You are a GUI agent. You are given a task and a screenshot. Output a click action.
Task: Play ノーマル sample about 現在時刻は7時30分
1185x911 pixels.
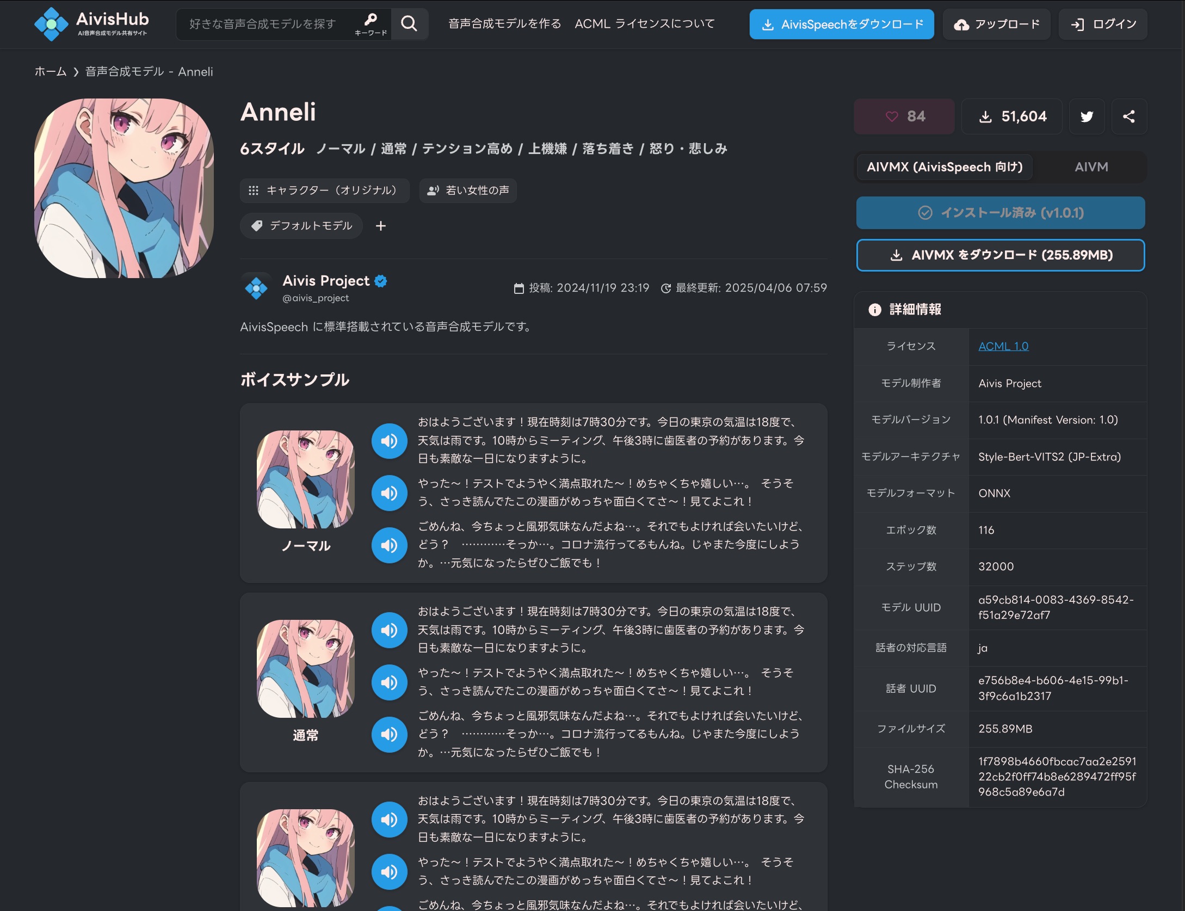coord(390,441)
